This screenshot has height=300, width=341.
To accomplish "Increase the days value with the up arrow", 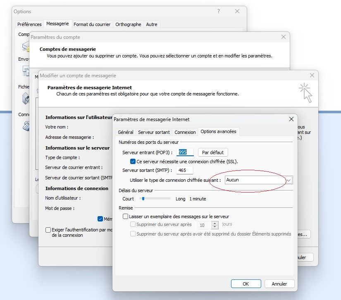I will 215,223.
